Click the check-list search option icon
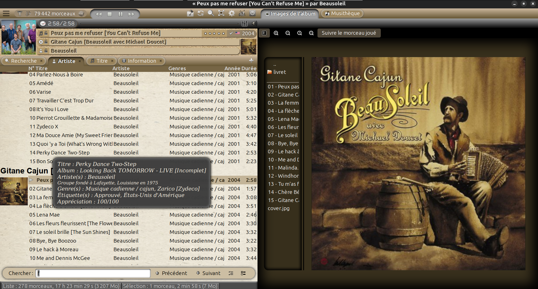This screenshot has width=538, height=289. pos(231,273)
